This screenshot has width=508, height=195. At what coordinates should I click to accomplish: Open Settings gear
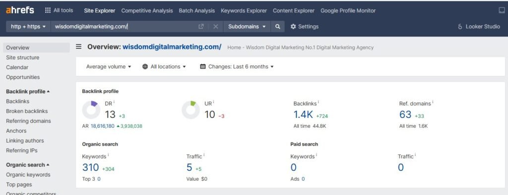point(304,27)
